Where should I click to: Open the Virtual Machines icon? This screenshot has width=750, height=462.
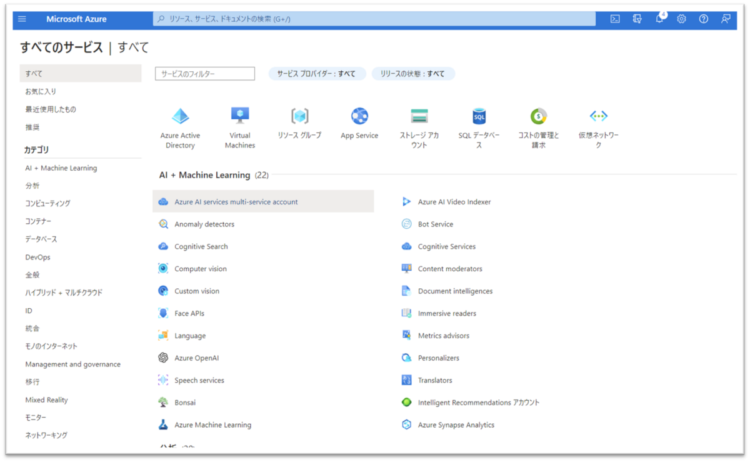(240, 116)
